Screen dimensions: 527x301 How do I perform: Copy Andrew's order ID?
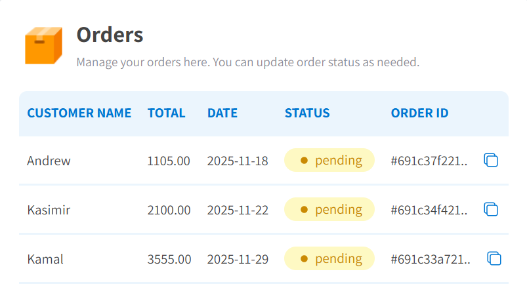(x=491, y=160)
